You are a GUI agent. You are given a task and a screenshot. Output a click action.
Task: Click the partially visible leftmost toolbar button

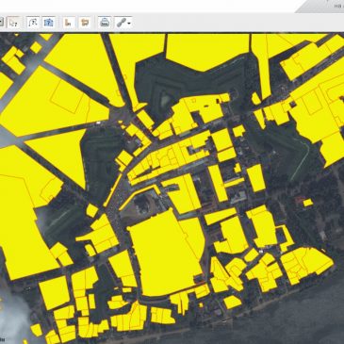tap(2, 23)
